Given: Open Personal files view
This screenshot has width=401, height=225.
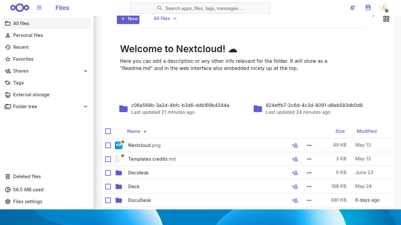Looking at the screenshot, I should tap(47, 35).
